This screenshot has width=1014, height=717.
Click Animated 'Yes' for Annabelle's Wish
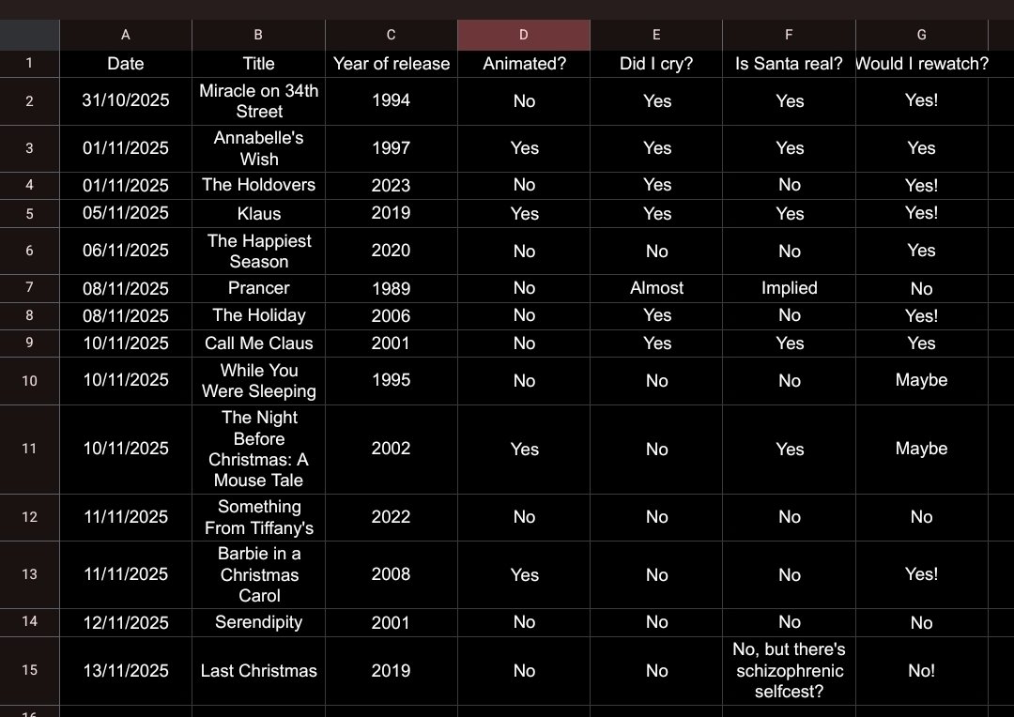tap(524, 148)
